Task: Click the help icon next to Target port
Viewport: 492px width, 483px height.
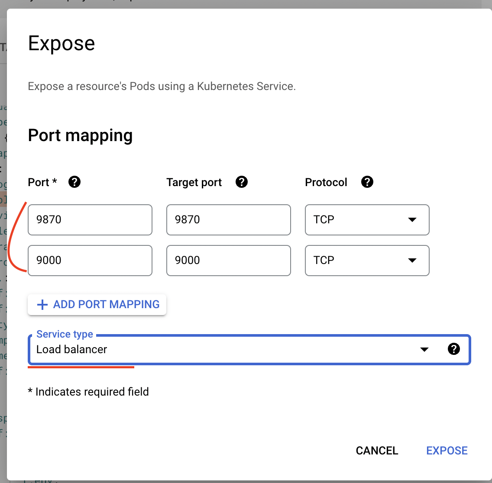Action: 242,182
